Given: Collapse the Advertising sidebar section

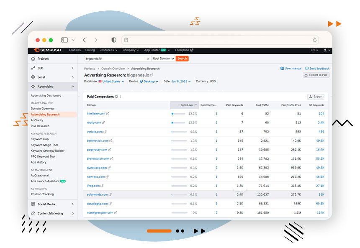Looking at the screenshot, I should coord(72,87).
